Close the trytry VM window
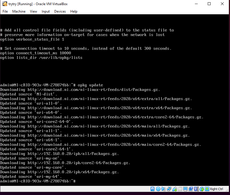The image size is (230, 195). point(222,4)
